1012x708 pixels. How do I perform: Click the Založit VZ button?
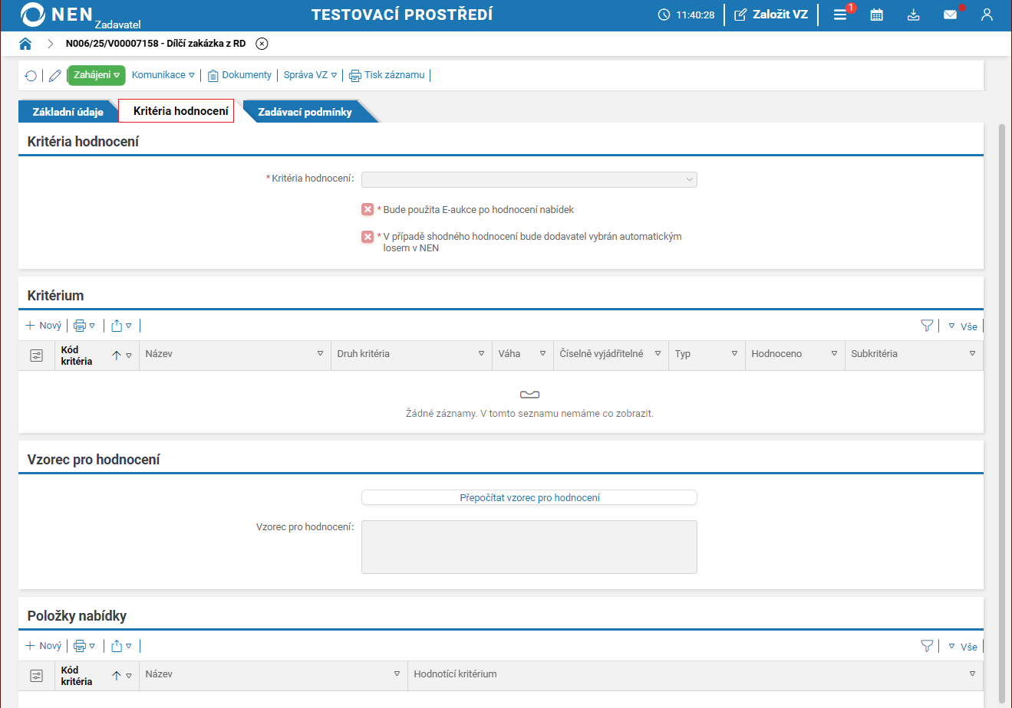click(771, 15)
